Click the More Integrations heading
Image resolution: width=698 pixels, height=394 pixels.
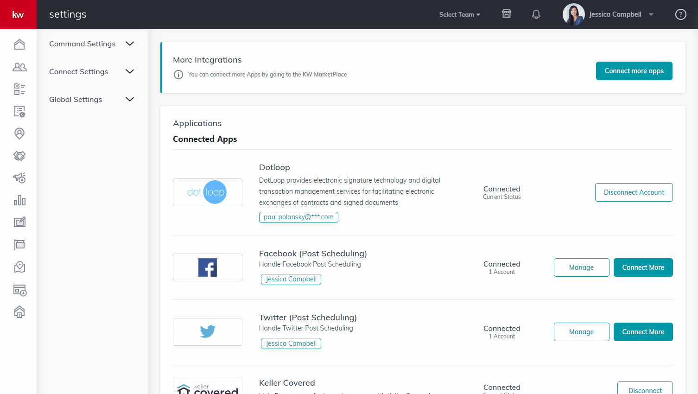coord(207,60)
